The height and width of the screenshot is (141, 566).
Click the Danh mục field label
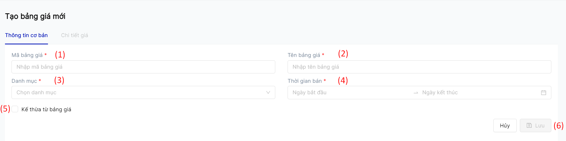24,81
